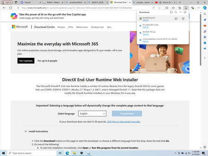The width and height of the screenshot is (208, 156).
Task: Click the 'click here to download manually' link
Action: pyautogui.click(x=124, y=122)
